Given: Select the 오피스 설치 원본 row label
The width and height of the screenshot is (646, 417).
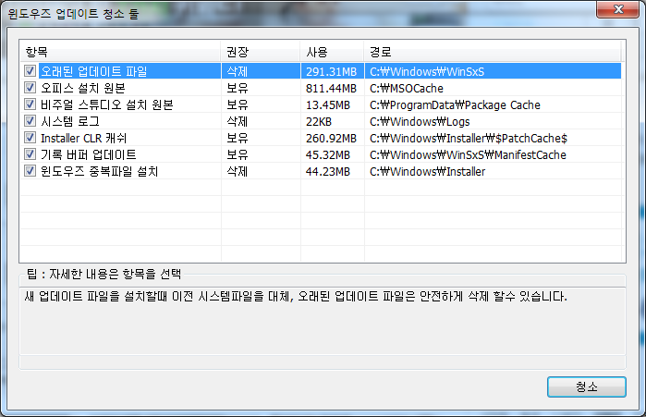Looking at the screenshot, I should (83, 88).
